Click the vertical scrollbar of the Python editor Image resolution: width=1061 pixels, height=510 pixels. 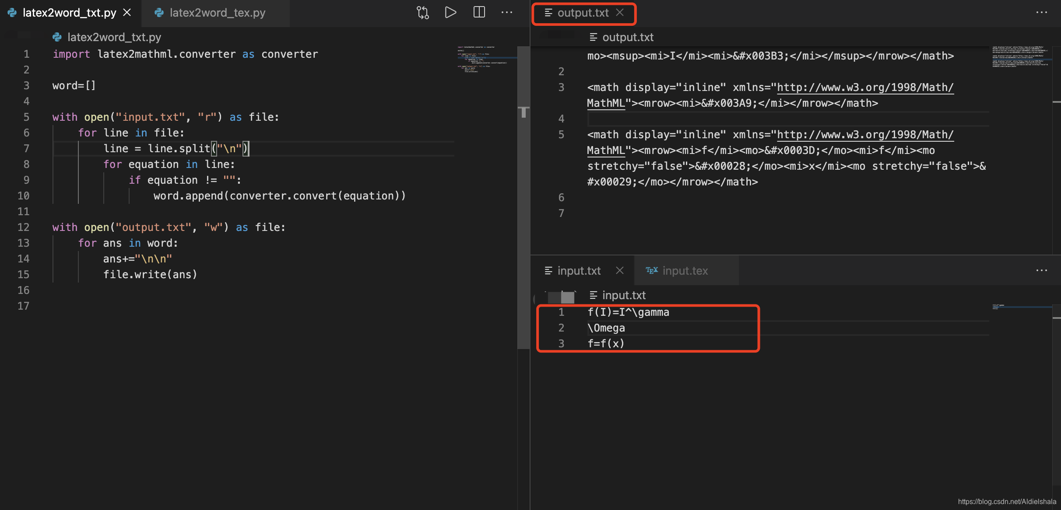[x=523, y=197]
